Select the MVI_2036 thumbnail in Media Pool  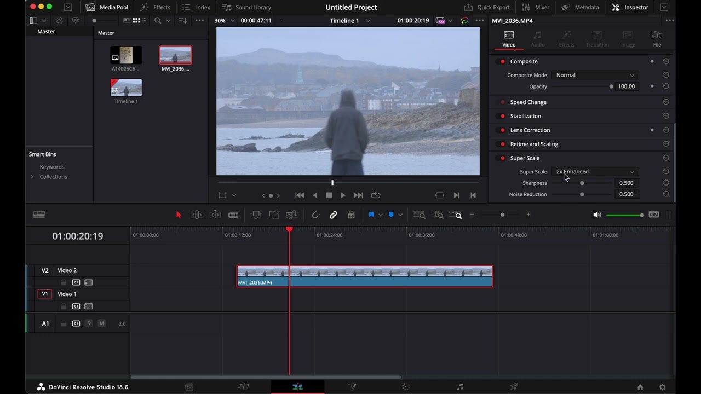click(x=175, y=55)
